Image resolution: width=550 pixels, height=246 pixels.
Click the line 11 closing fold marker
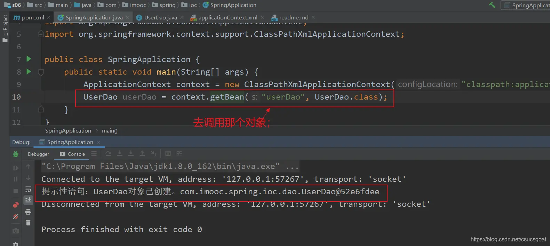coord(41,109)
